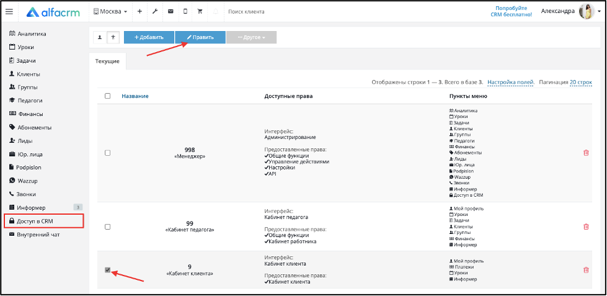The image size is (607, 296).
Task: Click the 9 «Кабинет клиента» role name
Action: (x=190, y=270)
